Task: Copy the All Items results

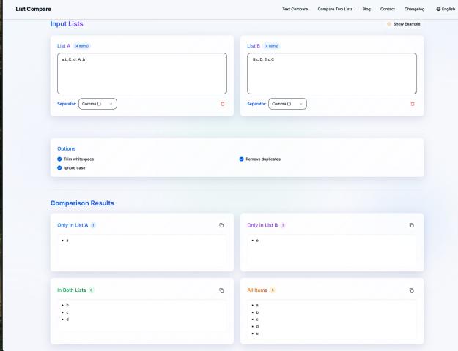Action: [x=411, y=290]
